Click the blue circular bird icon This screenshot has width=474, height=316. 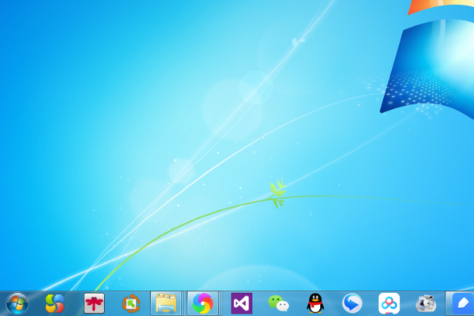click(352, 303)
